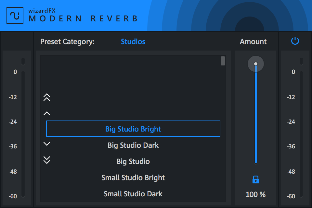Screen dimensions: 312x208
Task: Pick the Small Studio Dark preset
Action: pos(133,194)
